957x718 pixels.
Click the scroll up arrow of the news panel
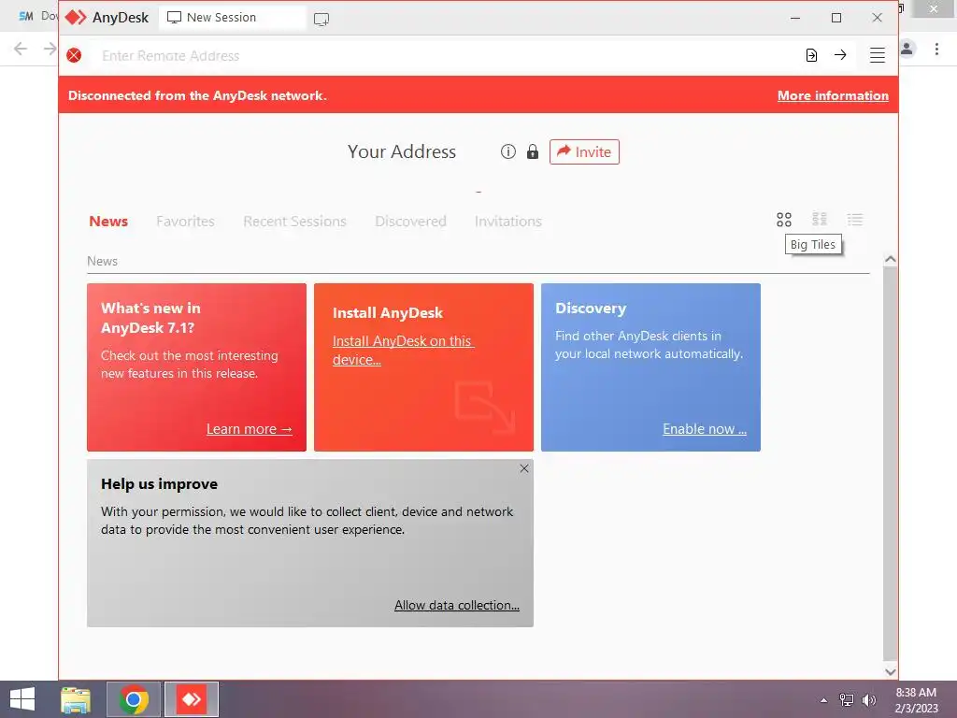891,260
